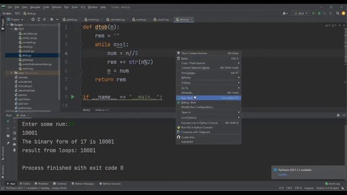Click the Update link in PyCharm notification
The image size is (347, 195).
click(283, 174)
